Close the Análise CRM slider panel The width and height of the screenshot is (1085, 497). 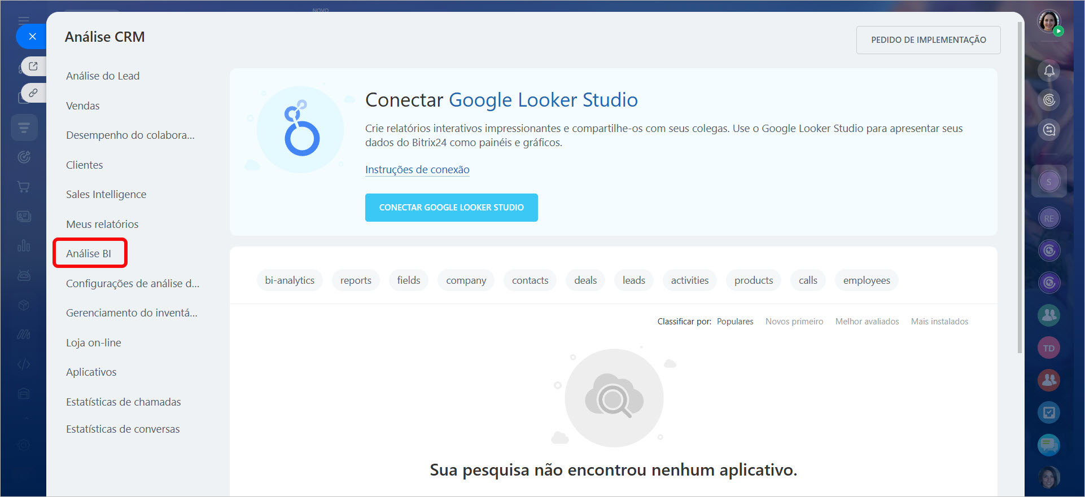(x=32, y=37)
